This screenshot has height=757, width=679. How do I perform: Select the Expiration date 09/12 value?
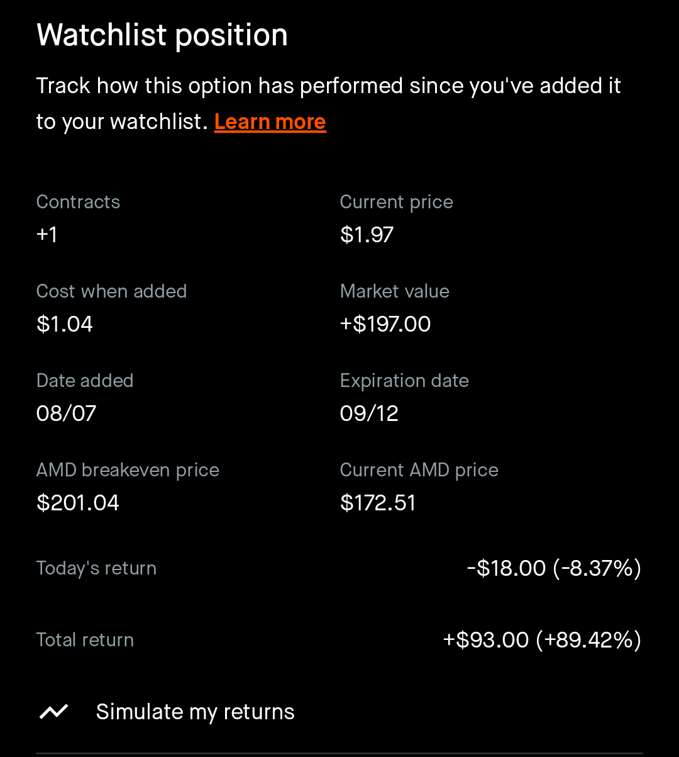(x=369, y=413)
